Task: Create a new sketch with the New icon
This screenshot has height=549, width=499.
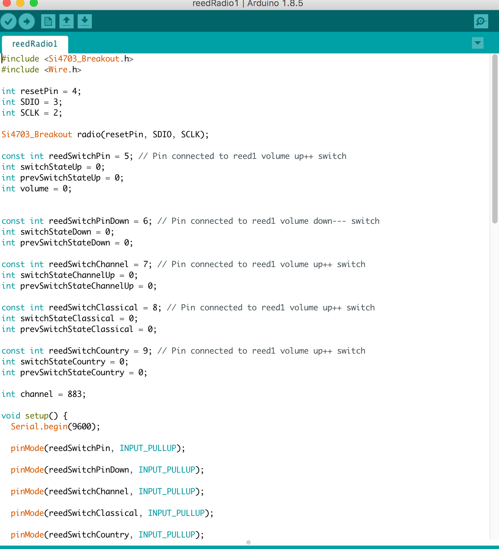Action: click(48, 21)
